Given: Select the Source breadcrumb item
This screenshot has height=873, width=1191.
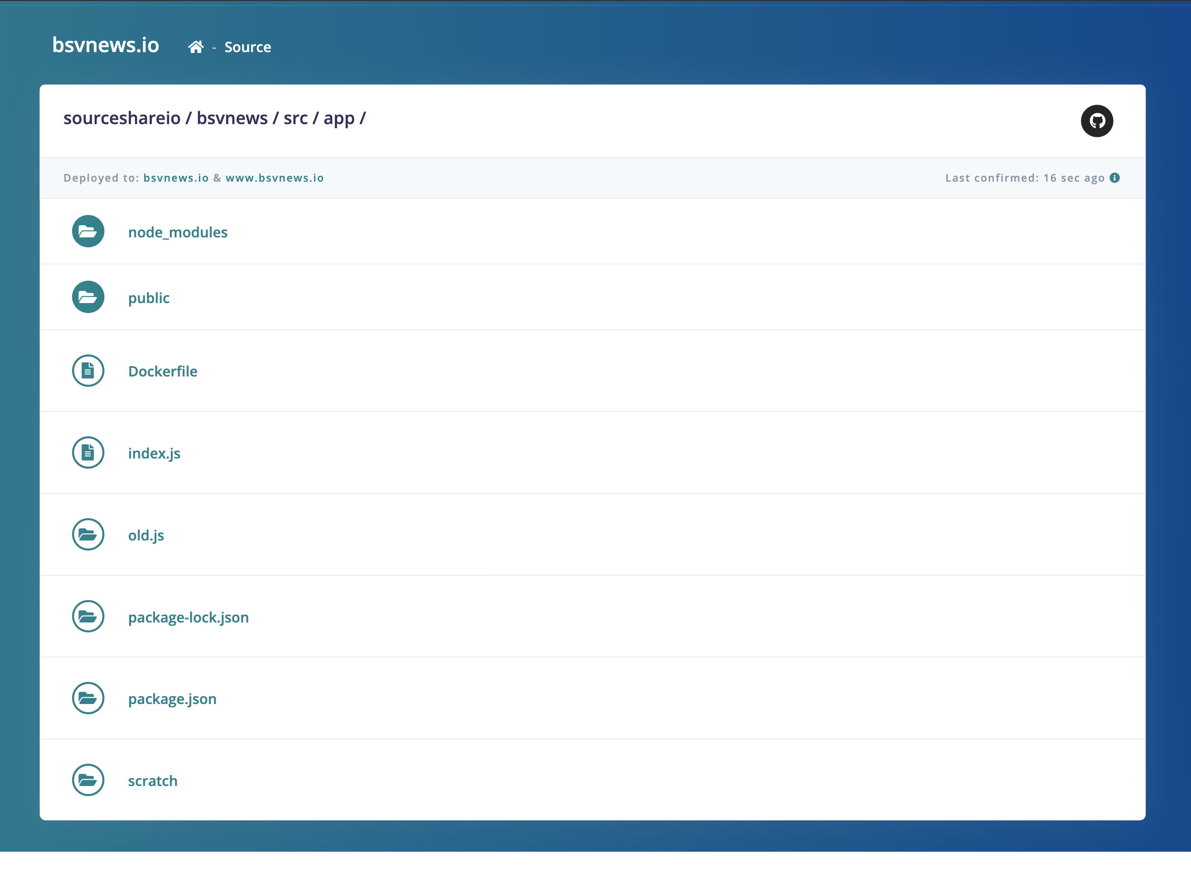Looking at the screenshot, I should pos(247,47).
